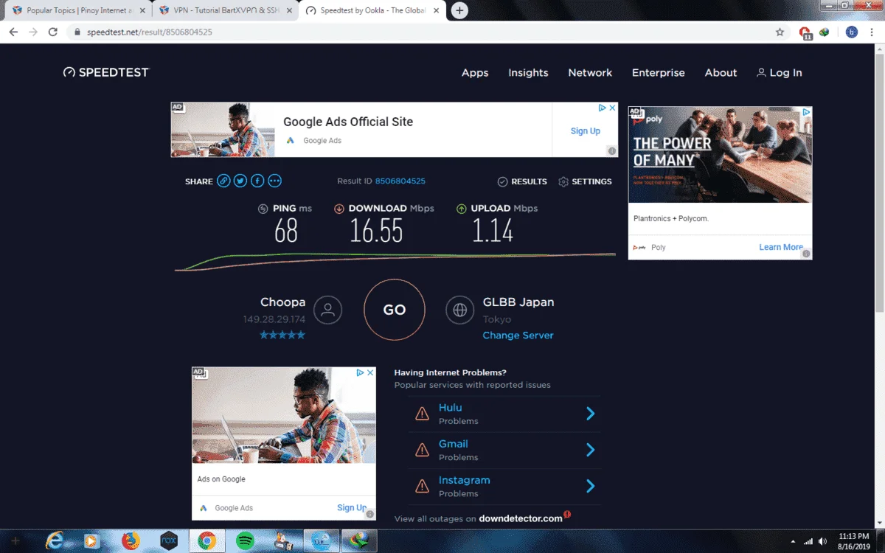The image size is (885, 553).
Task: Click Learn More on Poly ad
Action: [x=781, y=247]
